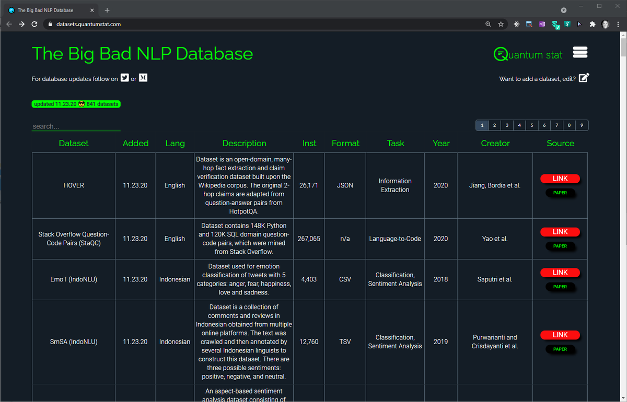Click the Format column header
Image resolution: width=627 pixels, height=402 pixels.
[345, 143]
